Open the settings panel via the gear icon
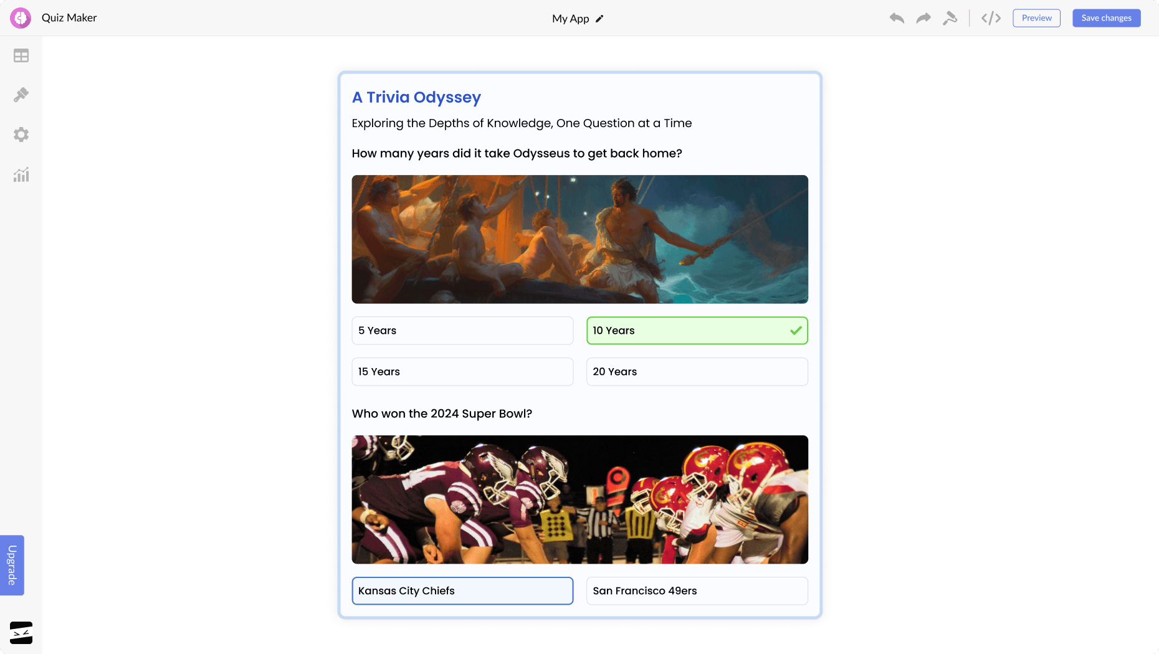This screenshot has width=1159, height=654. tap(21, 135)
